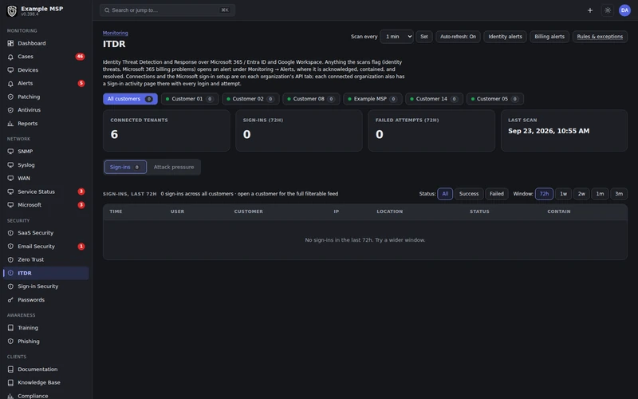Click the Devices monitor icon

pos(10,70)
